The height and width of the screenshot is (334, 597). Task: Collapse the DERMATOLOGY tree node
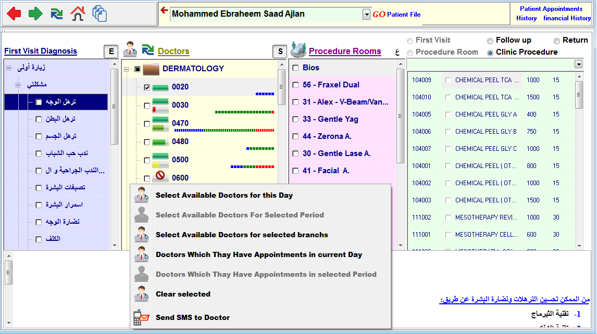(x=126, y=69)
